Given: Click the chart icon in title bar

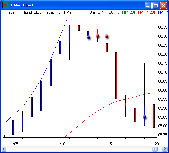Looking at the screenshot, I should pyautogui.click(x=6, y=5).
